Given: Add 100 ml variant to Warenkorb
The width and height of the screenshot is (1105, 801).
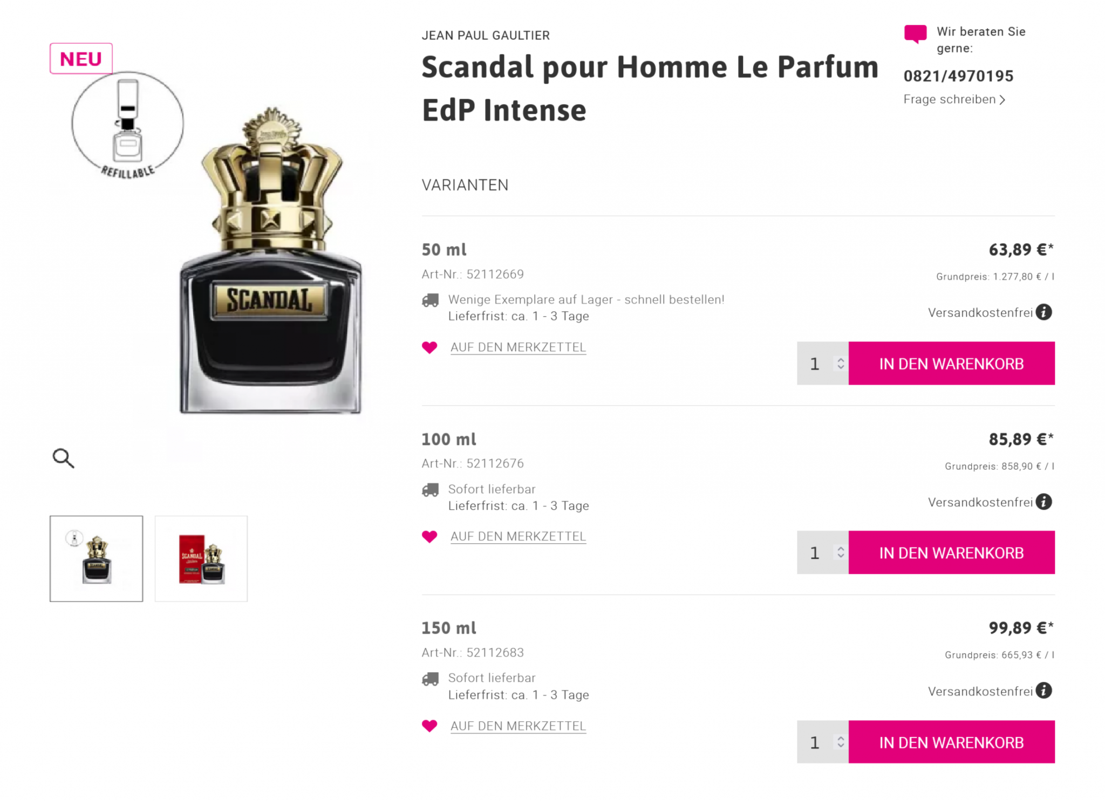Looking at the screenshot, I should [951, 552].
